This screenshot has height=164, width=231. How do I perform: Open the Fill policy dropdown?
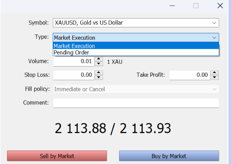(136, 89)
